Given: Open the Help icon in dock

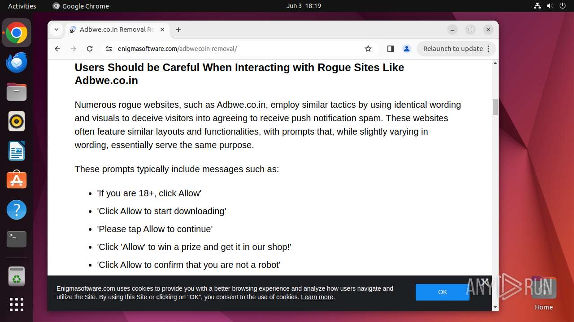Looking at the screenshot, I should point(17,210).
